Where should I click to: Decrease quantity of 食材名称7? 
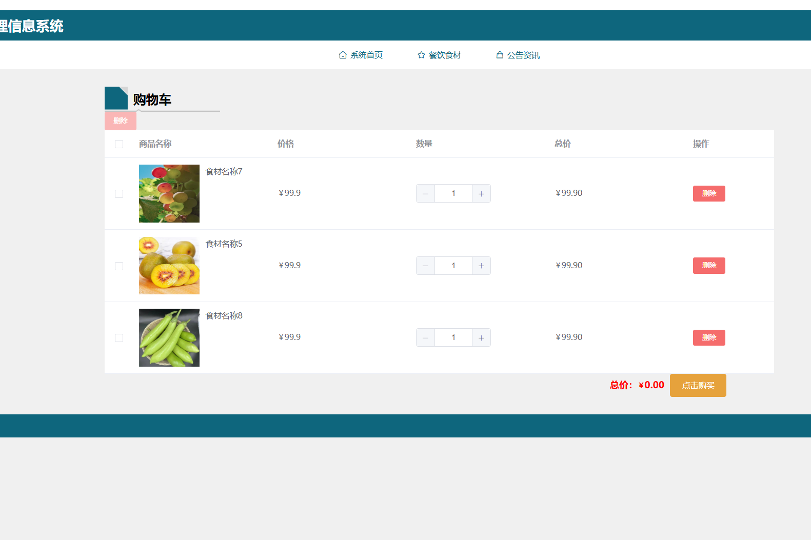tap(425, 193)
